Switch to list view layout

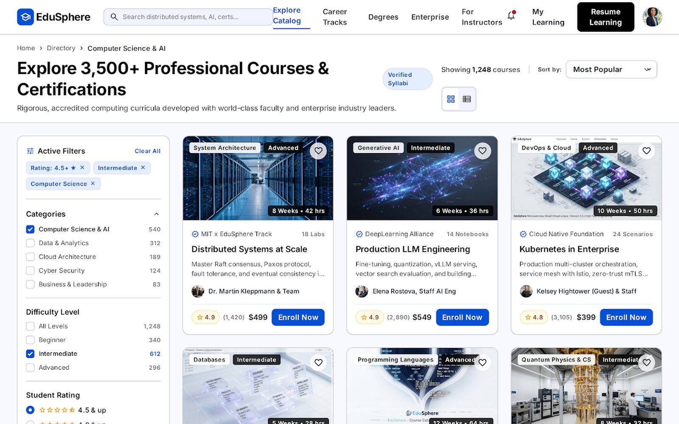(x=467, y=99)
